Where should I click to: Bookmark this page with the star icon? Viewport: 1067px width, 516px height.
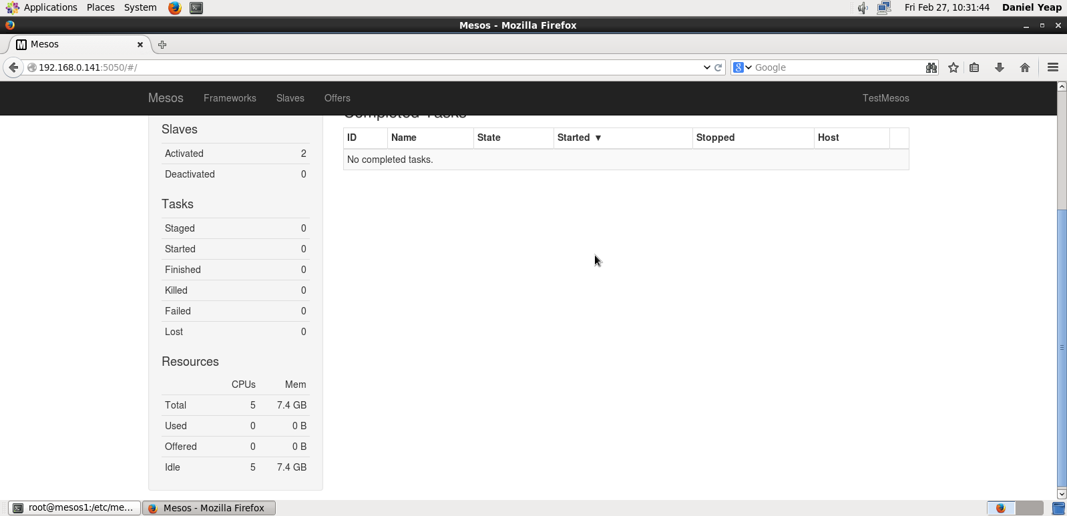point(953,67)
